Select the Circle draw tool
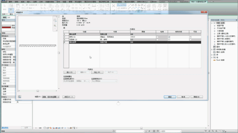The height and width of the screenshot is (133, 238). (139, 5)
